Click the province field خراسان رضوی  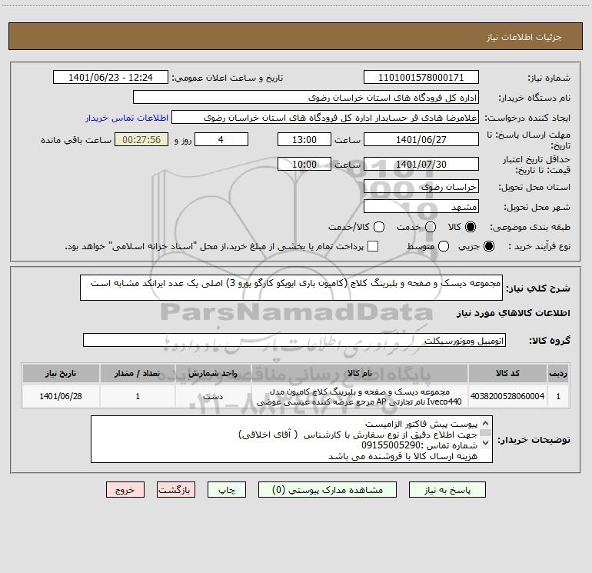[x=421, y=187]
